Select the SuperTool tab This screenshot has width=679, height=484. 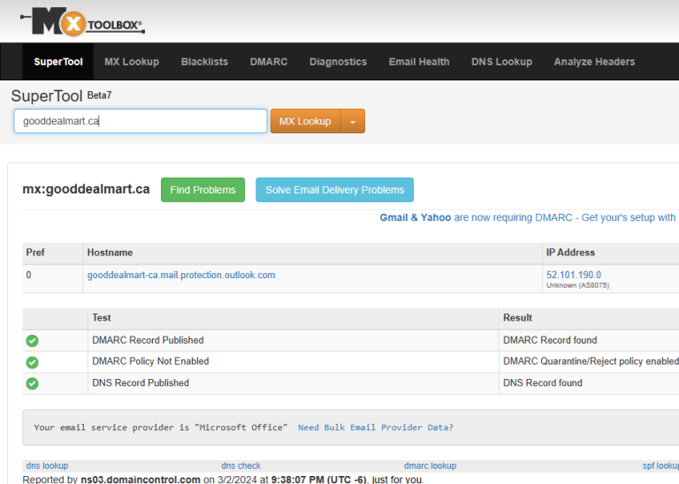(58, 62)
